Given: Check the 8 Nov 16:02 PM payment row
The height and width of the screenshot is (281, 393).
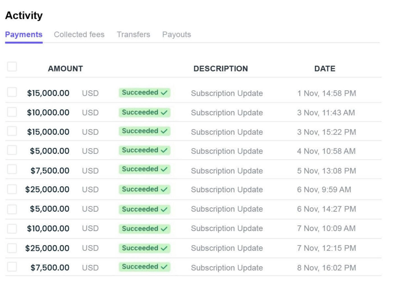Looking at the screenshot, I should point(12,267).
